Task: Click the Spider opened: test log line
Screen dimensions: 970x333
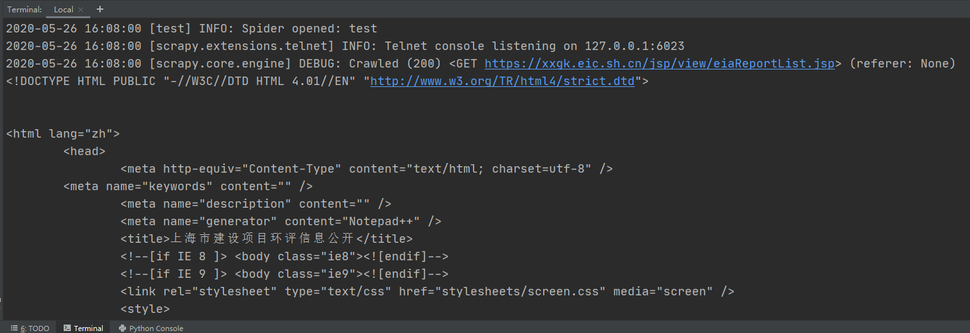Action: pos(192,29)
